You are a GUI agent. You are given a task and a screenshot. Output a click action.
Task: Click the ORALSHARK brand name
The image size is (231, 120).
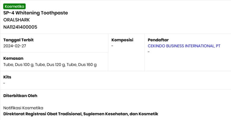click(17, 20)
